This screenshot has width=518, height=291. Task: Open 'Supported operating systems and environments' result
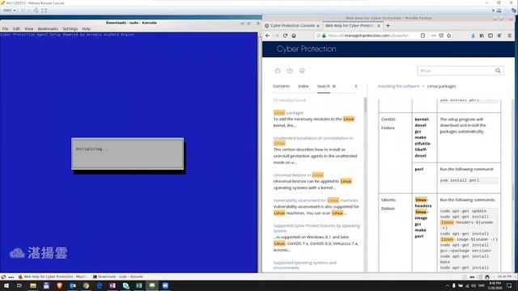304,265
